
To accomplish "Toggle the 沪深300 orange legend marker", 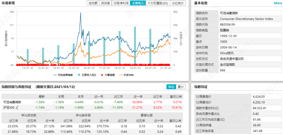I will [x=121, y=75].
